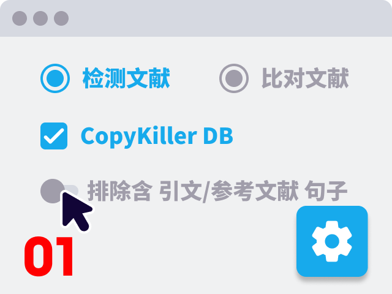The image size is (392, 294).
Task: Click the blue filled center of 检测文献 radio
Action: click(x=55, y=78)
